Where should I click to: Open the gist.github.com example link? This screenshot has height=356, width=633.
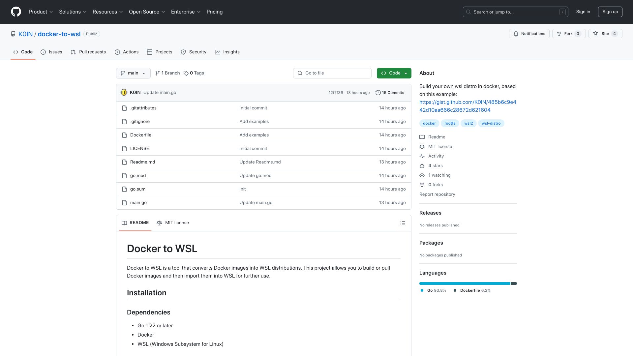[x=467, y=106]
